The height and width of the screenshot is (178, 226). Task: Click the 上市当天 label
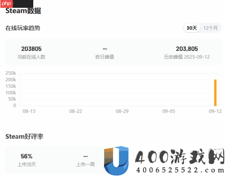[x=27, y=164]
